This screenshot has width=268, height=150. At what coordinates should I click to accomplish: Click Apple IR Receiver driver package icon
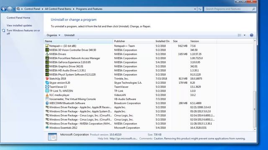[47, 107]
